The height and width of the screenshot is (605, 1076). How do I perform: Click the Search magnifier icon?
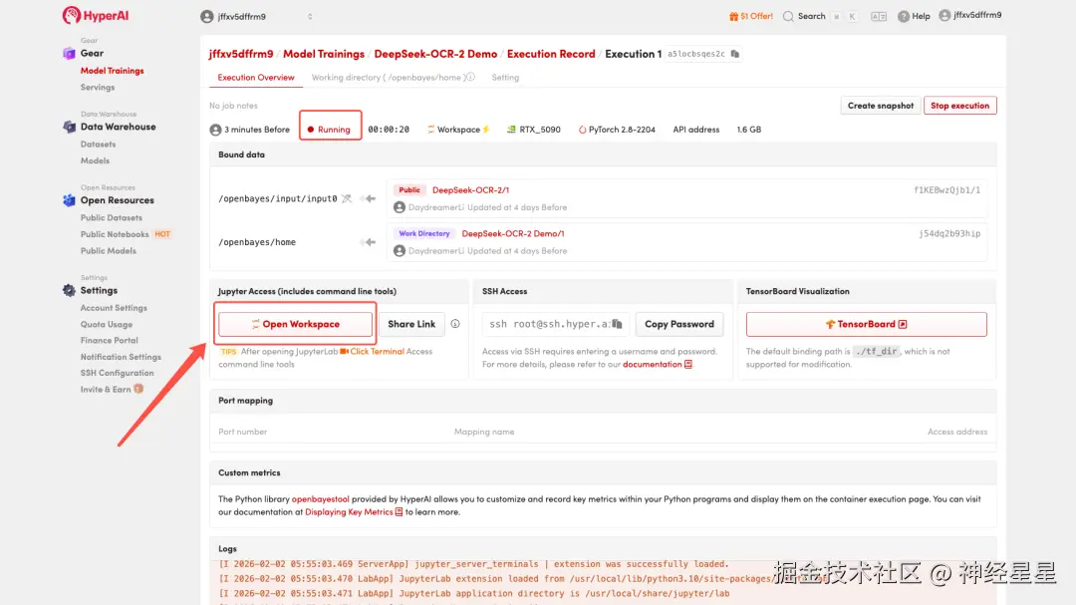[788, 16]
